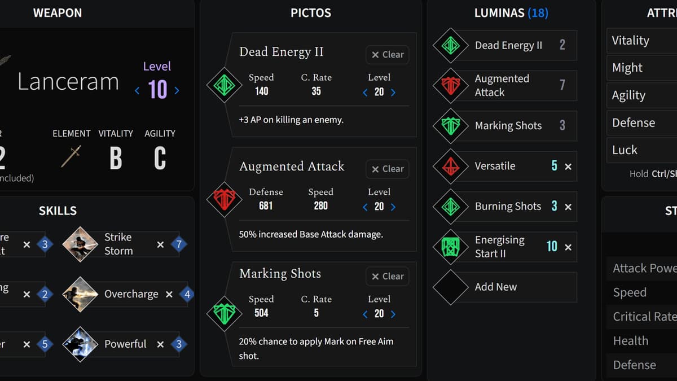Click the Energising Start II lumina icon
The width and height of the screenshot is (677, 381).
450,247
